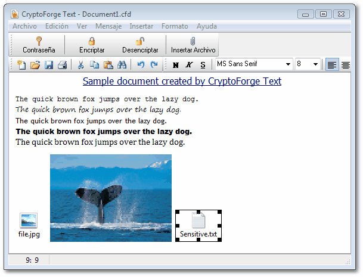Viewport: 363px width, 277px height.
Task: Create a new document from toolbar
Action: tap(21, 65)
